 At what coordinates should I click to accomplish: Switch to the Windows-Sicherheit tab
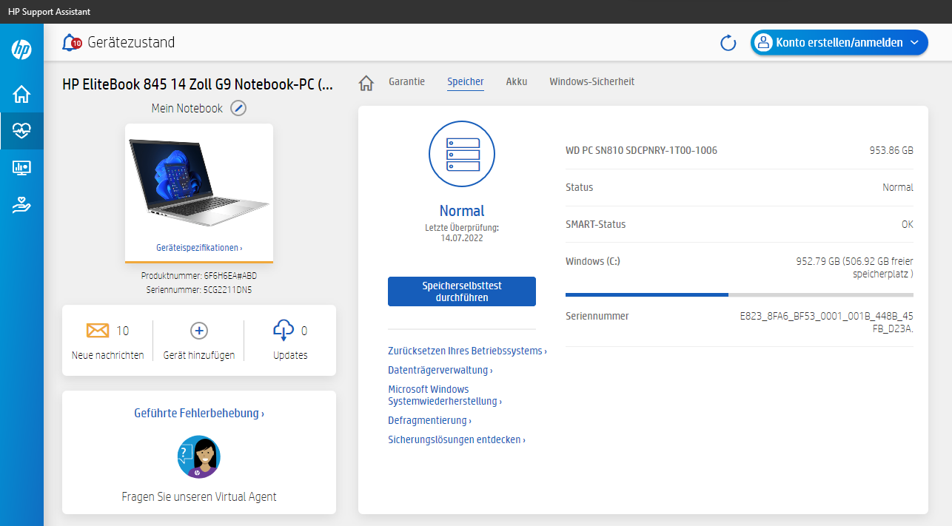point(592,81)
